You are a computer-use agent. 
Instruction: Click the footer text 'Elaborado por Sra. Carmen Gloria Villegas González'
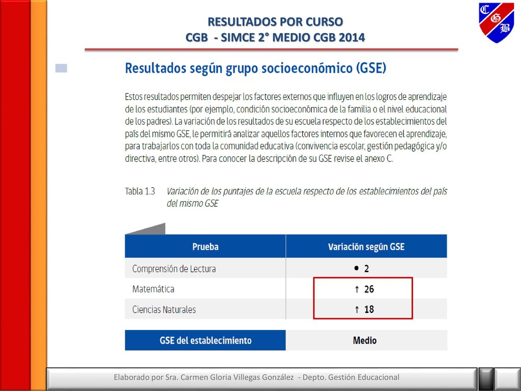coord(204,377)
